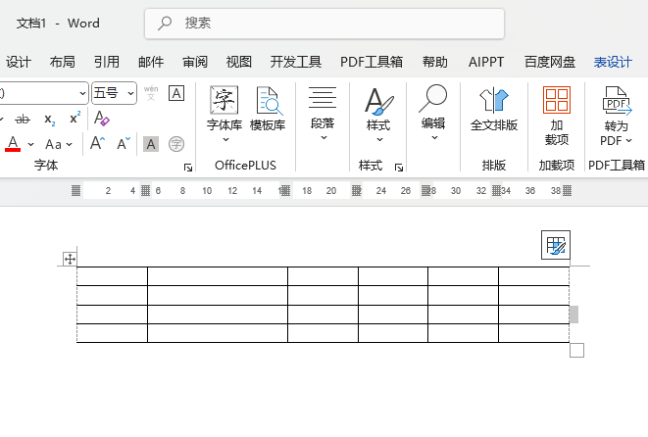
Task: Click the search box in title bar
Action: pyautogui.click(x=324, y=24)
